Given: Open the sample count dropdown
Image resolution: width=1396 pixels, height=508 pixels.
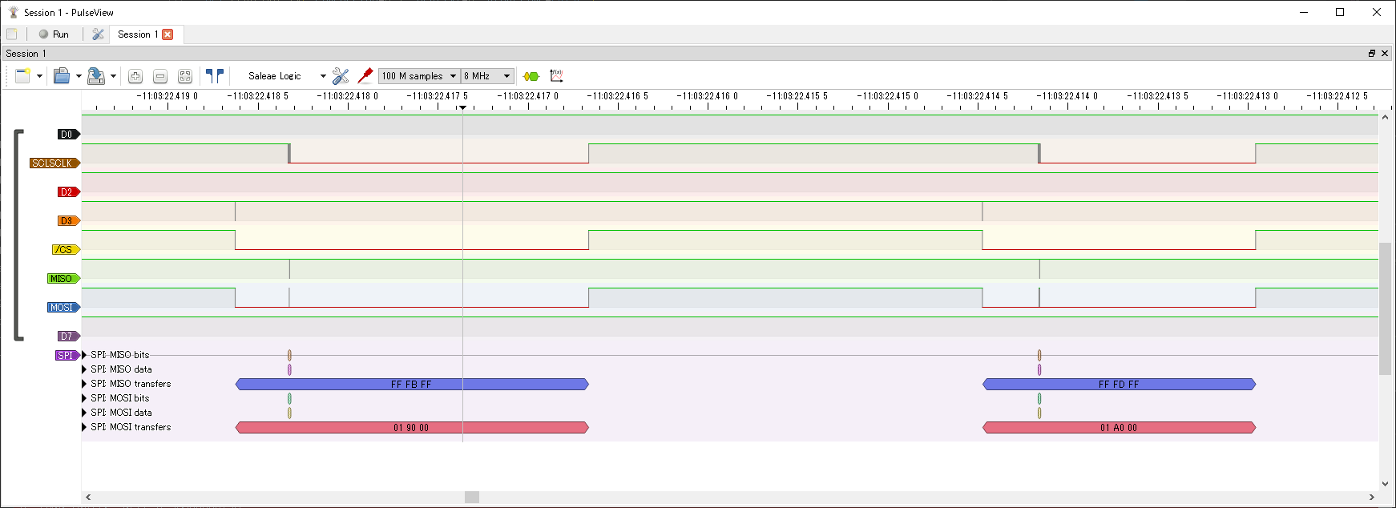Looking at the screenshot, I should (x=419, y=76).
